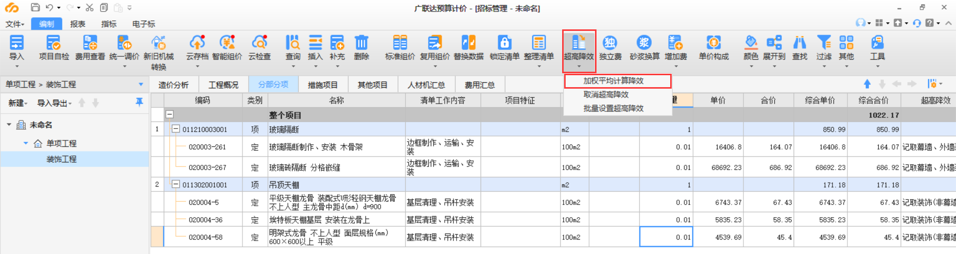Open the 新建 dropdown in left panel
Screen dimensions: 956x254
coord(18,103)
